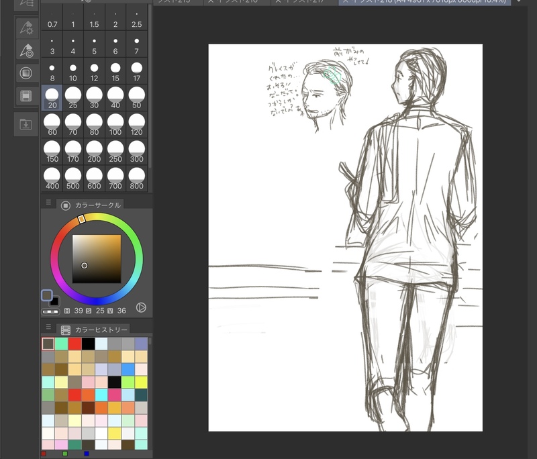
Task: Click the film icon on the カラーヒストリー tab
Action: click(65, 330)
